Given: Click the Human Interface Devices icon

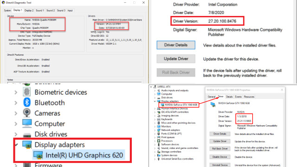Looking at the screenshot, I should coord(159,109).
